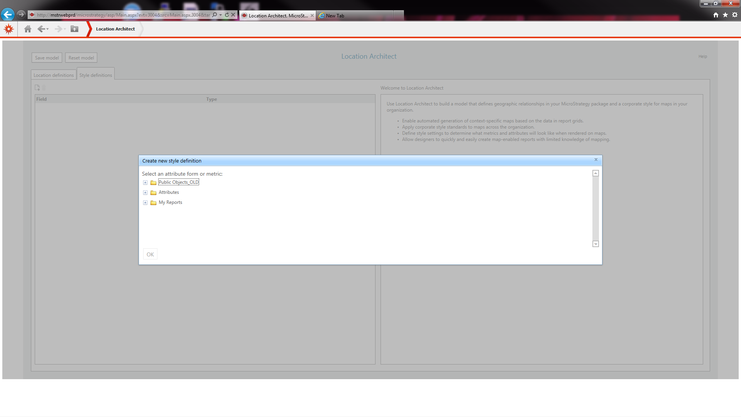Click the Type column header

(211, 99)
